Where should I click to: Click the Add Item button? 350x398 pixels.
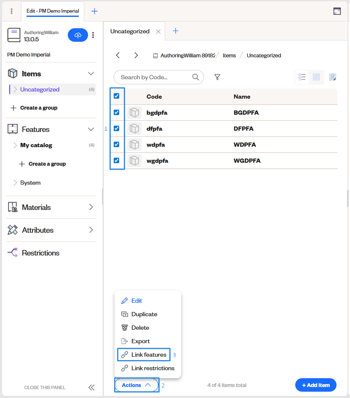pyautogui.click(x=315, y=385)
